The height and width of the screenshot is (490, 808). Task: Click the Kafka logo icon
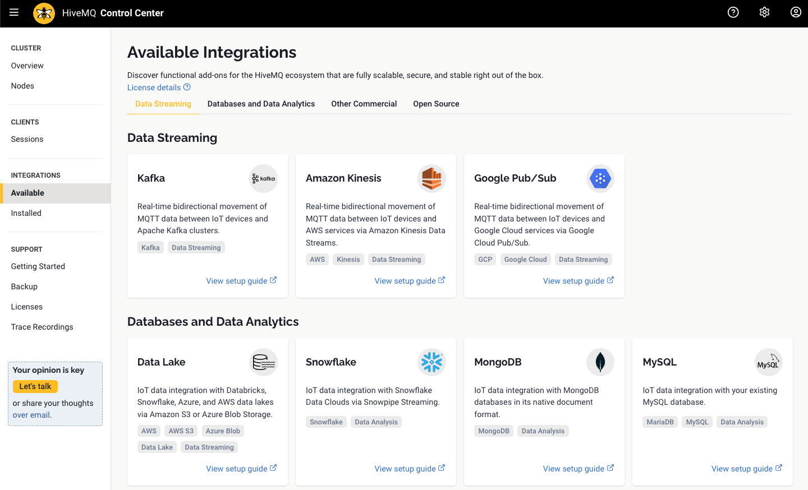point(264,178)
